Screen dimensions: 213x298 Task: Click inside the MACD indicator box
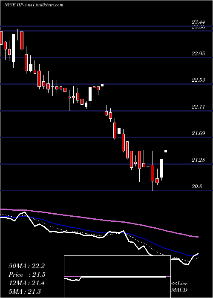click(117, 277)
